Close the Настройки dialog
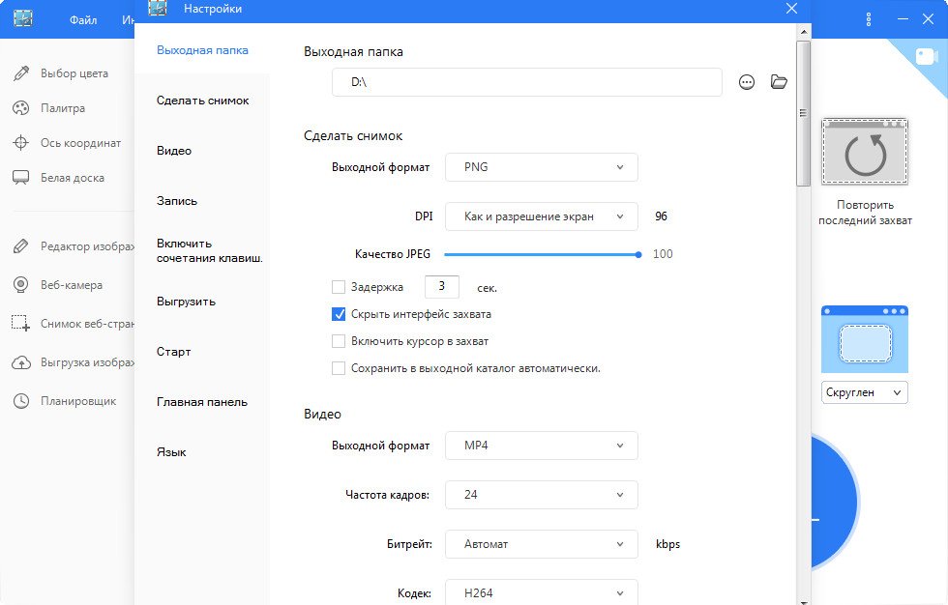The width and height of the screenshot is (948, 605). (791, 9)
